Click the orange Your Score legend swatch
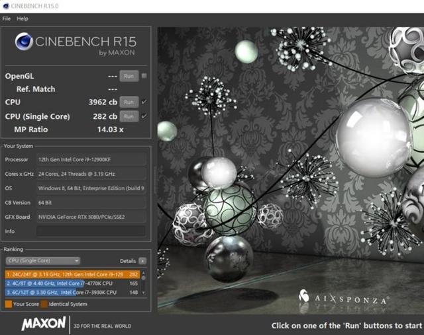Viewport: 424px width, 335px height. [9, 304]
